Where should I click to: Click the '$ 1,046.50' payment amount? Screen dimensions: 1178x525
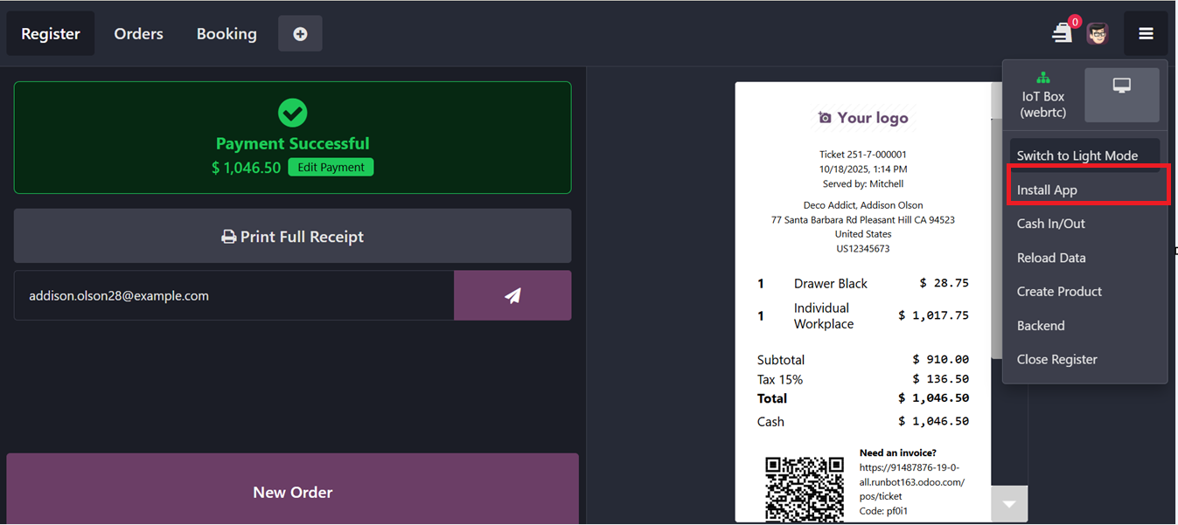coord(246,168)
